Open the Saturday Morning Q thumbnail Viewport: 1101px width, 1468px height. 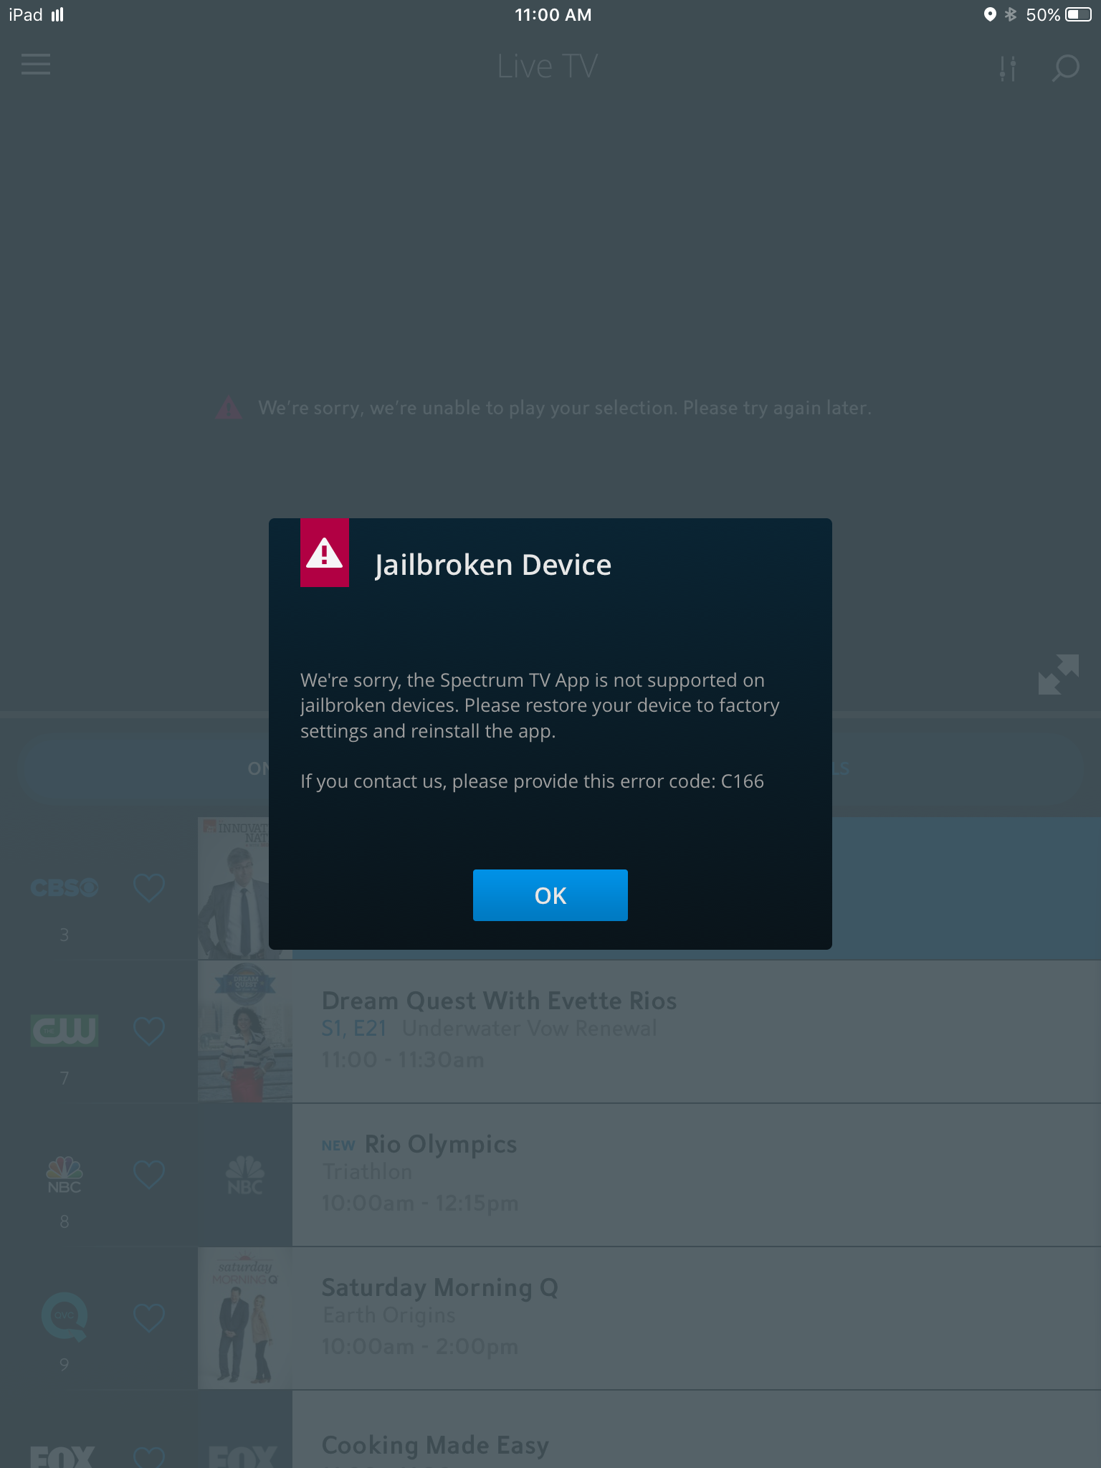245,1318
